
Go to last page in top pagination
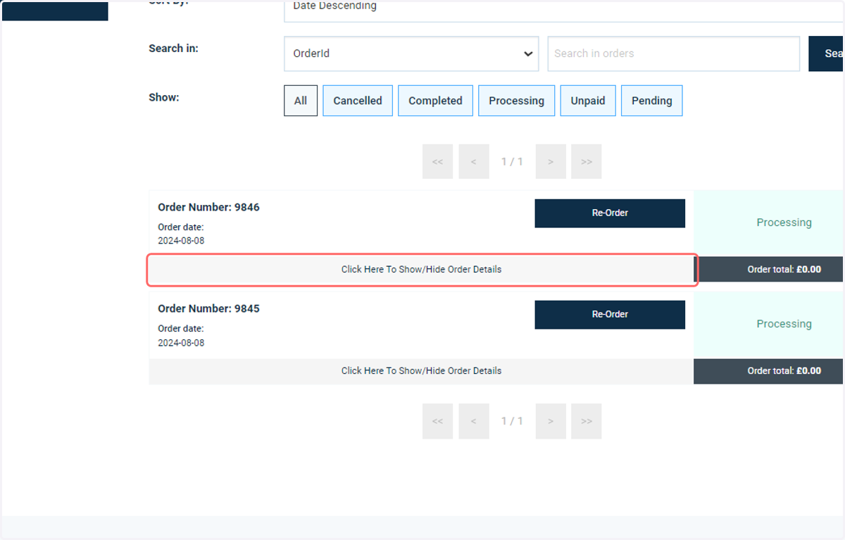pyautogui.click(x=587, y=162)
